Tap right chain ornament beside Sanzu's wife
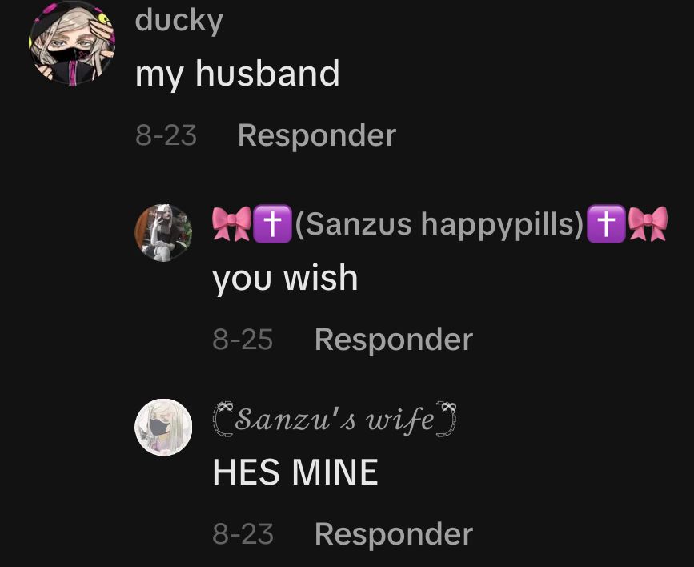The height and width of the screenshot is (567, 694). click(x=446, y=420)
